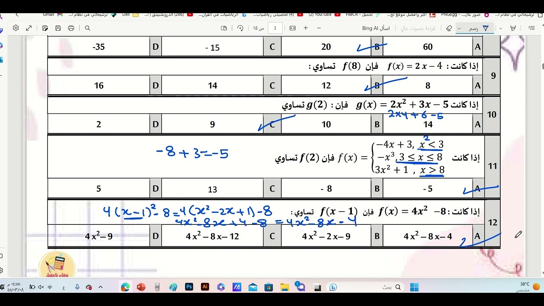This screenshot has width=544, height=306.
Task: Open Microsoft Store from taskbar
Action: pos(269,287)
